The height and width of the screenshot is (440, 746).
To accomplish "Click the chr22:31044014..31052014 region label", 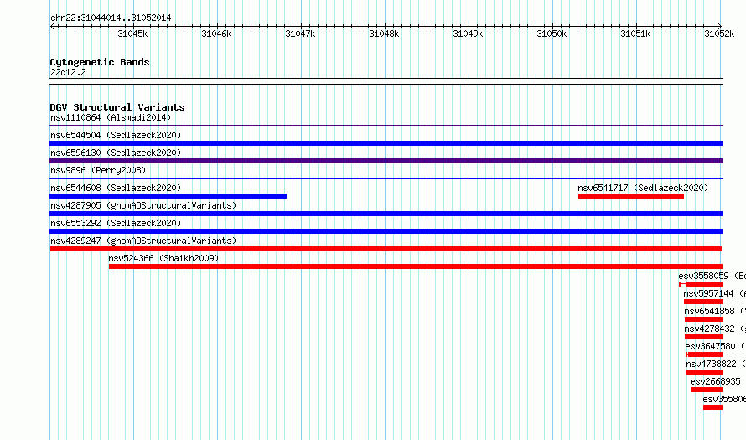I will pyautogui.click(x=111, y=18).
